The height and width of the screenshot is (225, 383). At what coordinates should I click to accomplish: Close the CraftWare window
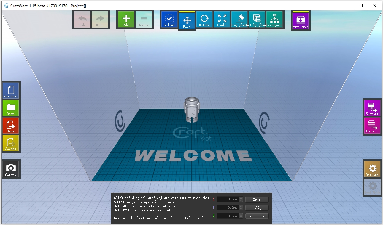[x=375, y=6]
